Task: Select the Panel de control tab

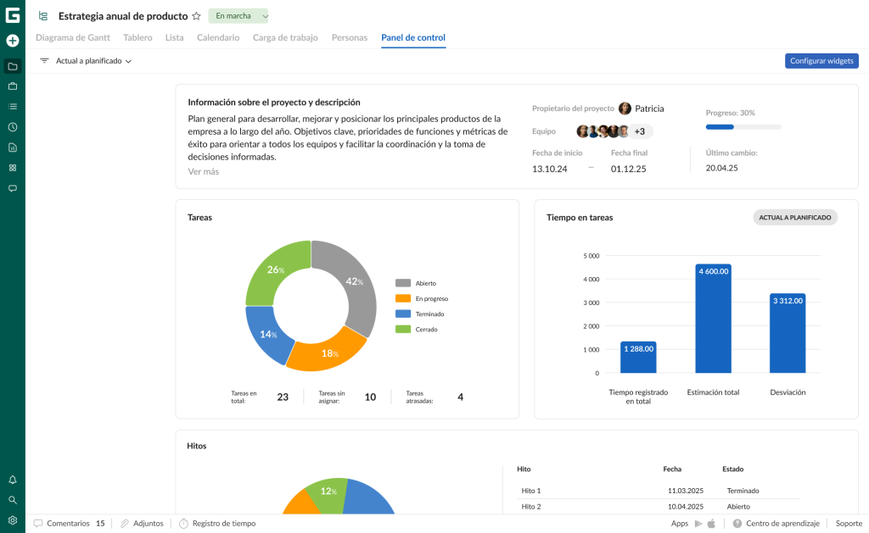Action: click(x=413, y=37)
